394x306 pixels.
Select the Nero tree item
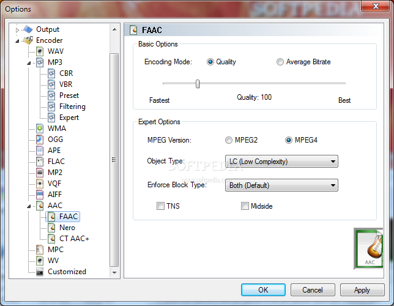pyautogui.click(x=67, y=228)
